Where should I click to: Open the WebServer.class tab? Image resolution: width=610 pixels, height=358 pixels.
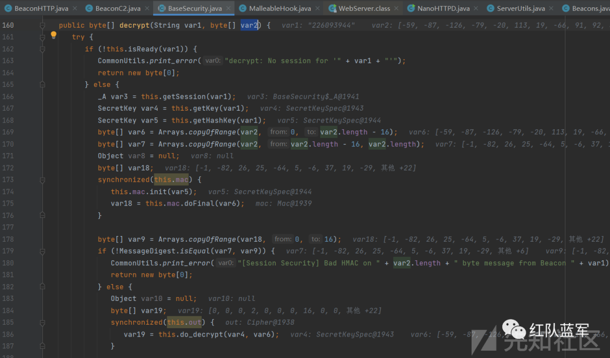[364, 8]
